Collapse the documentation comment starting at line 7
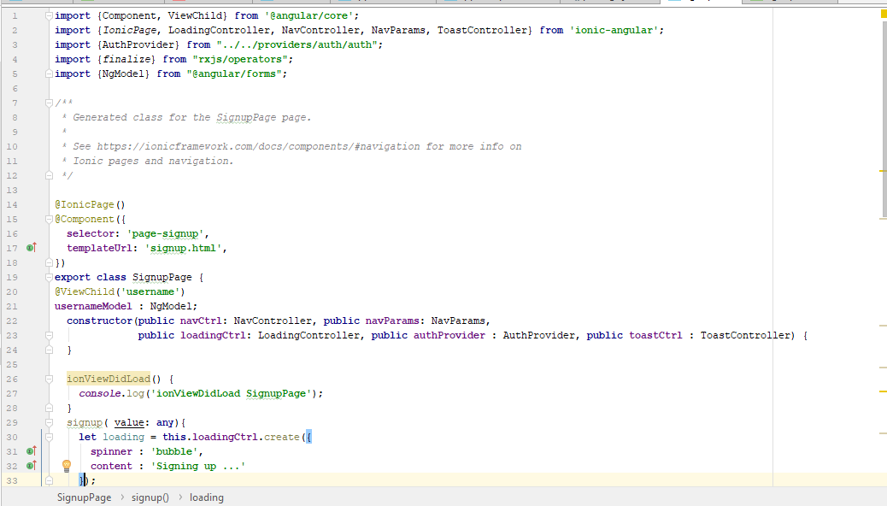 coord(49,103)
